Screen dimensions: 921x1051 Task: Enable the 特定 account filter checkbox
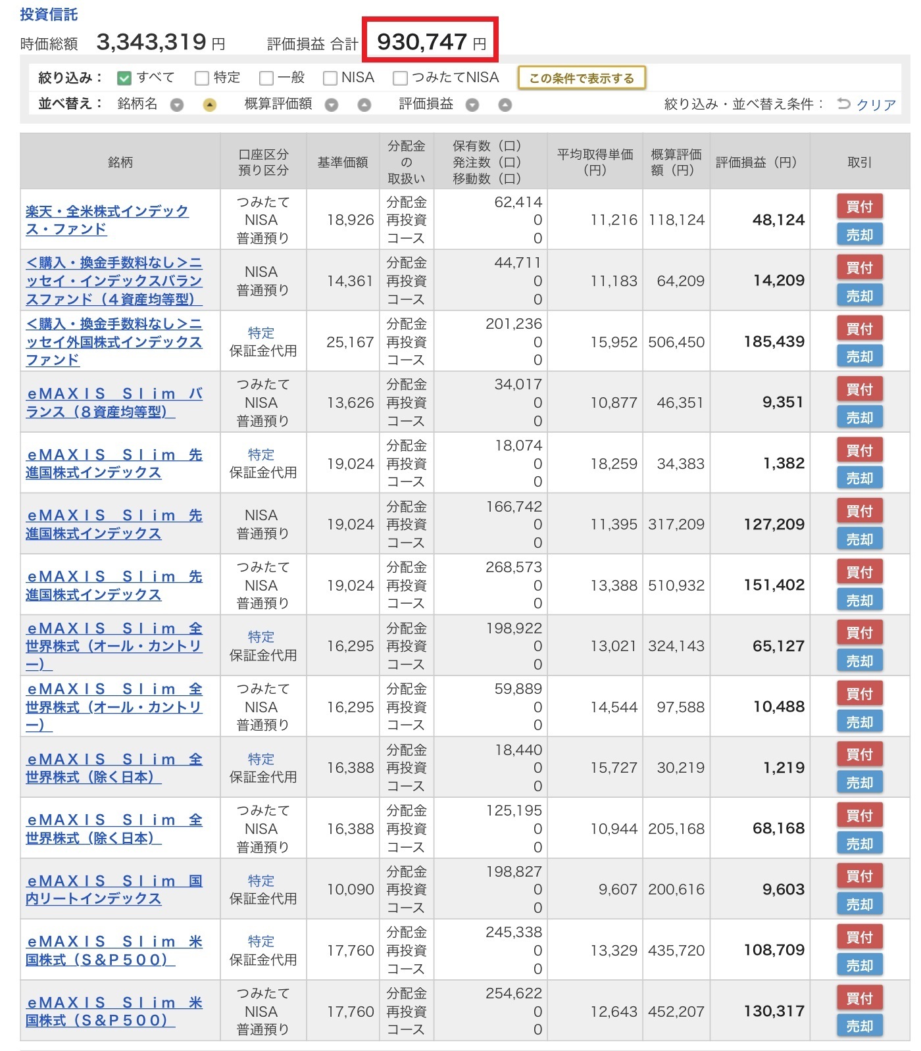click(202, 78)
